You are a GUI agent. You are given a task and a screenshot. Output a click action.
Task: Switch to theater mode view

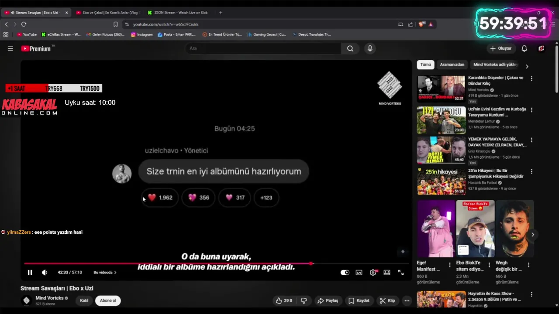click(387, 273)
